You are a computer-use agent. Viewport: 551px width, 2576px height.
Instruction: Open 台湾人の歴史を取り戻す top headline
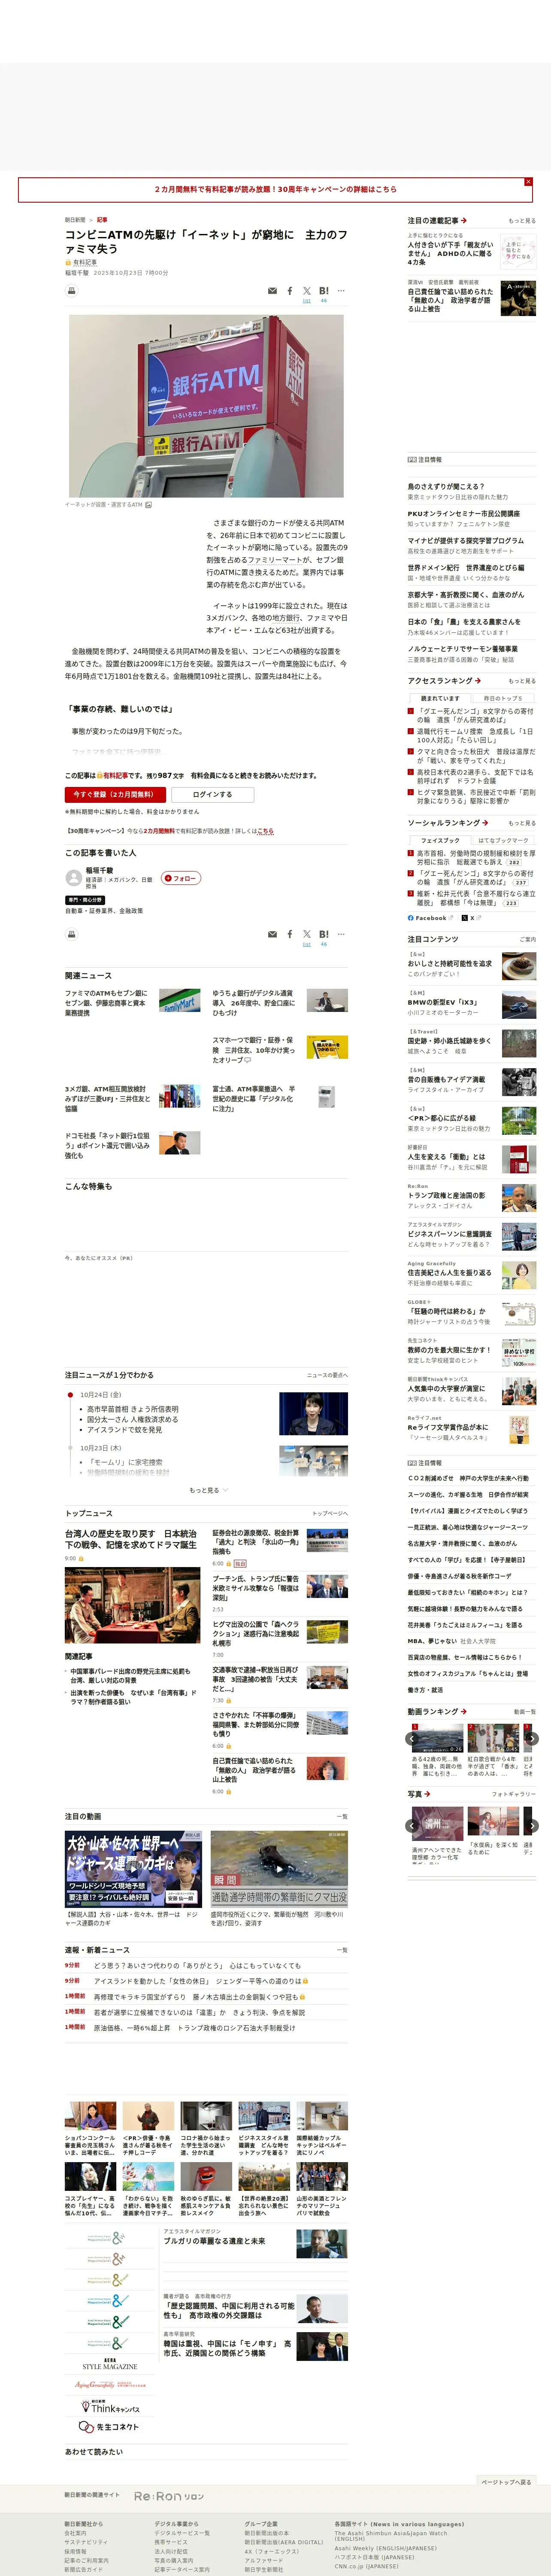click(131, 1539)
